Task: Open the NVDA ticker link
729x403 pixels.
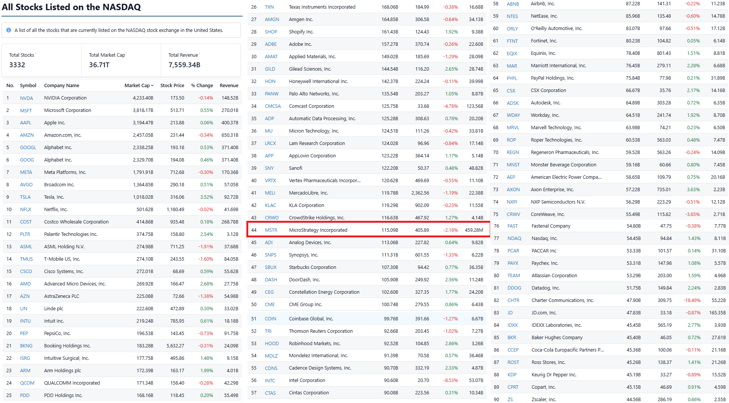Action: click(x=27, y=98)
